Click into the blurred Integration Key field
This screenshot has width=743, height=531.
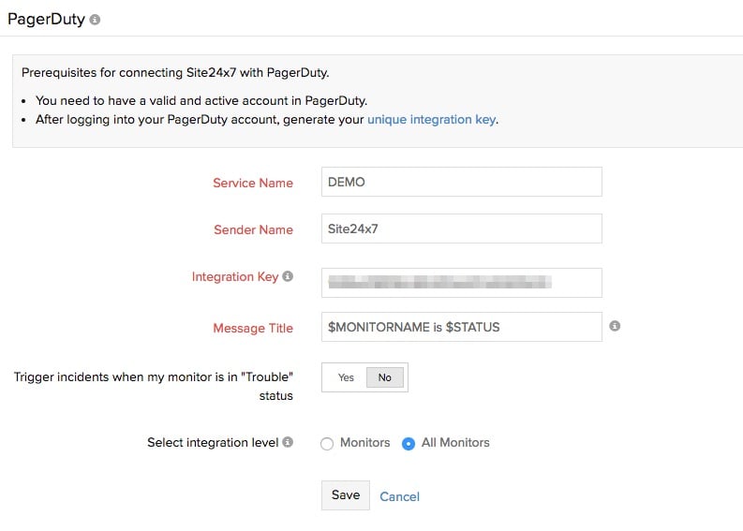(x=461, y=282)
